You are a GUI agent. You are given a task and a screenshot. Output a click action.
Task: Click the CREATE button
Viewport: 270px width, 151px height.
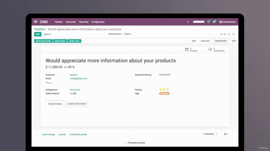pos(47,34)
